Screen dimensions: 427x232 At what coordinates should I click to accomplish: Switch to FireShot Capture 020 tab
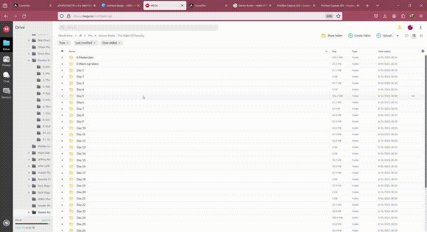pos(296,5)
